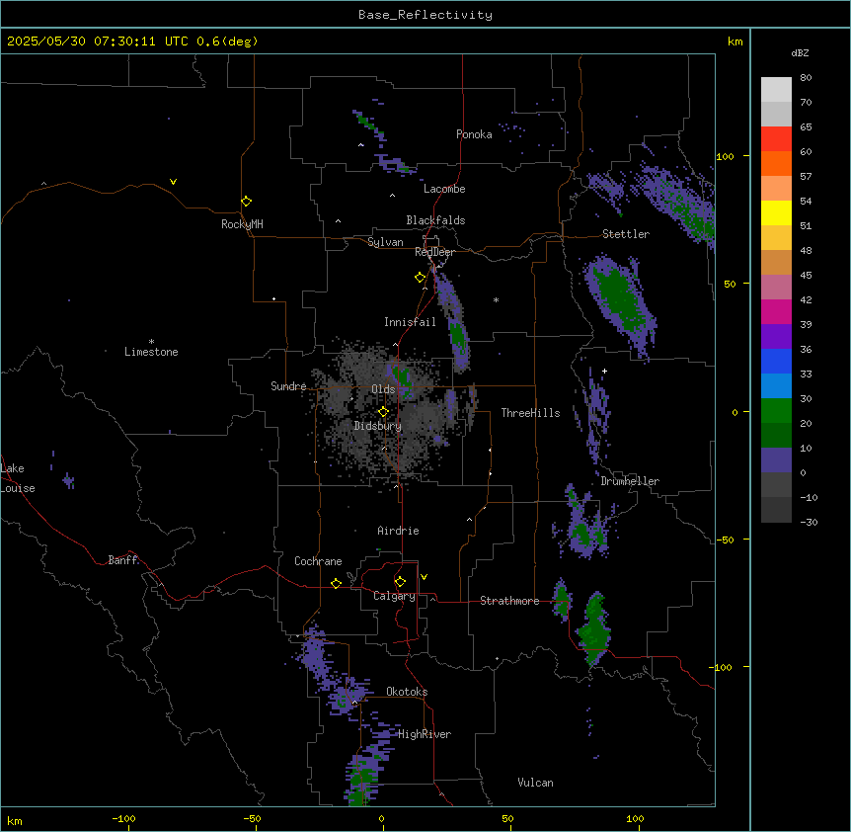Image resolution: width=851 pixels, height=832 pixels.
Task: Click the ThreeHills label
Action: 530,413
